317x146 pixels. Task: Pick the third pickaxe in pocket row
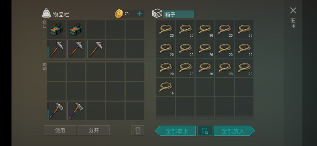click(96, 49)
